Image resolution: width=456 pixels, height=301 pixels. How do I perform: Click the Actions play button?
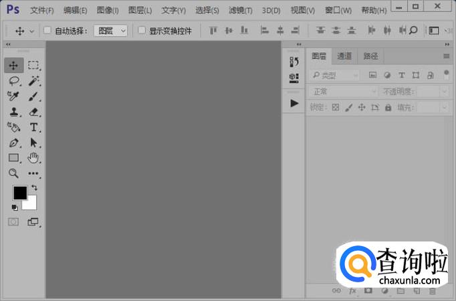coord(294,103)
